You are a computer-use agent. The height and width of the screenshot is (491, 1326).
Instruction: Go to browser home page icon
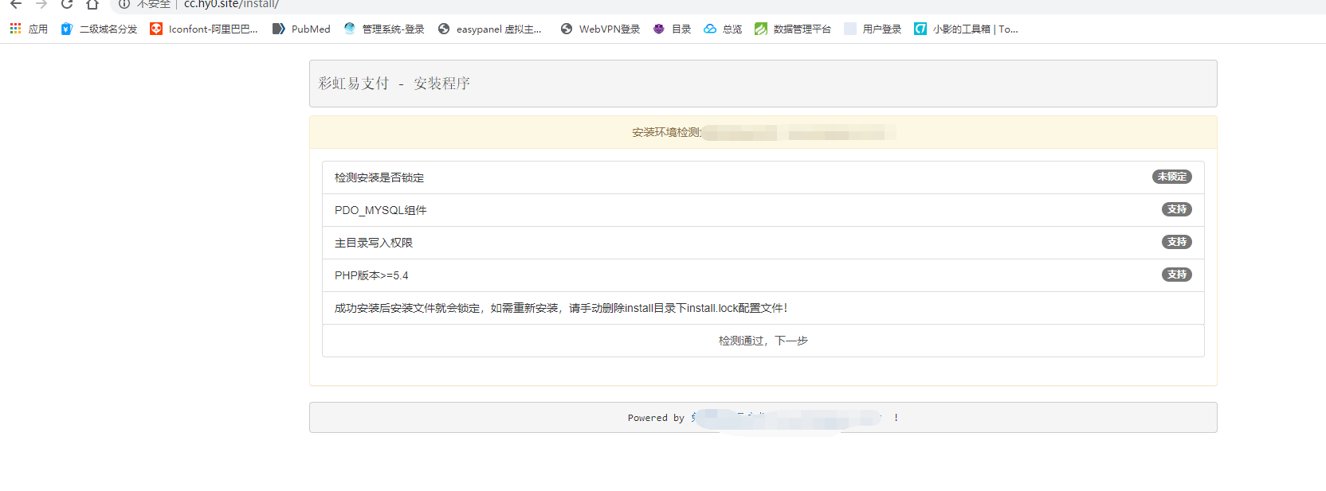click(92, 4)
